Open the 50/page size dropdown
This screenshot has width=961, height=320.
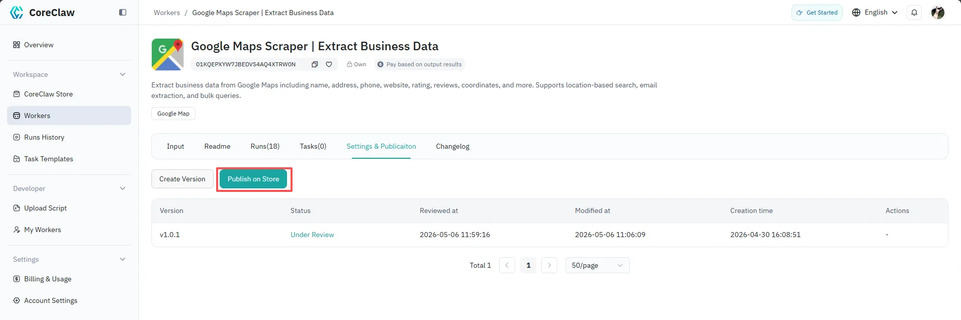[597, 265]
